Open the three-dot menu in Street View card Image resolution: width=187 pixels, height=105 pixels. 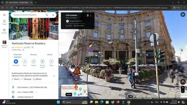click(x=91, y=15)
